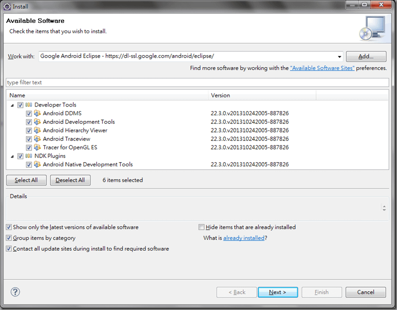Open the Available Software Sites link
397x310 pixels.
[322, 68]
